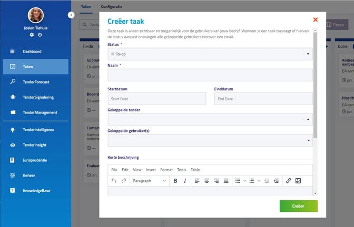Open Jurisprudentie in the sidebar
Viewport: 354px width, 227px height.
click(x=36, y=160)
